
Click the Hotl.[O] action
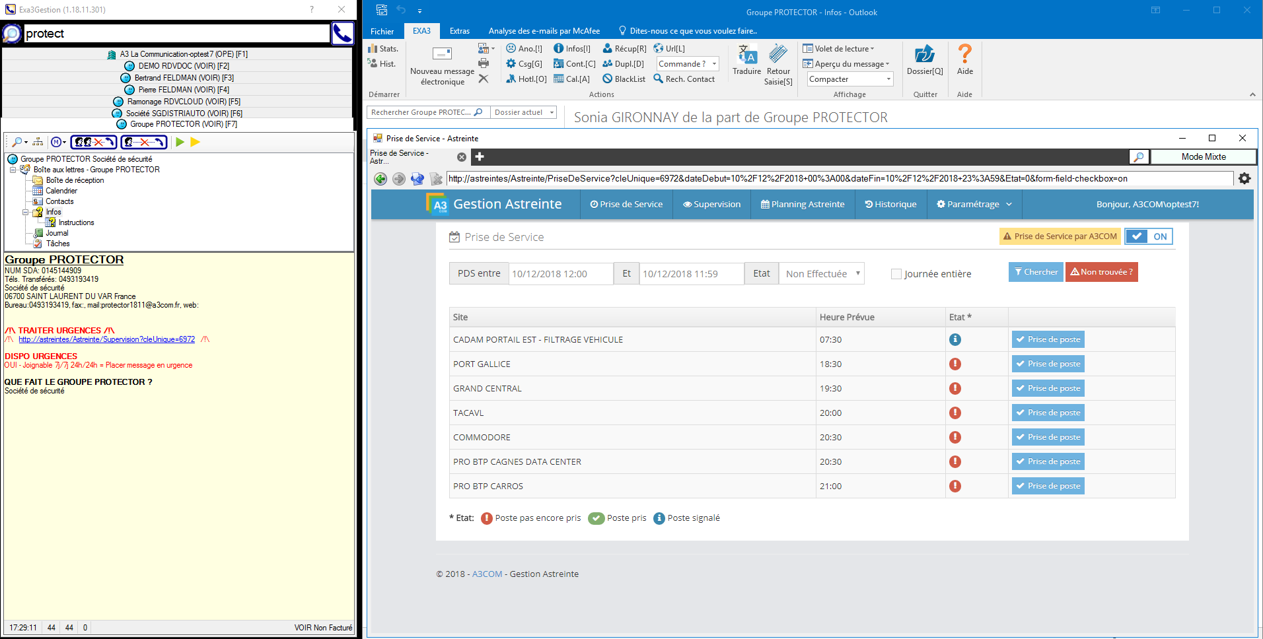click(526, 79)
